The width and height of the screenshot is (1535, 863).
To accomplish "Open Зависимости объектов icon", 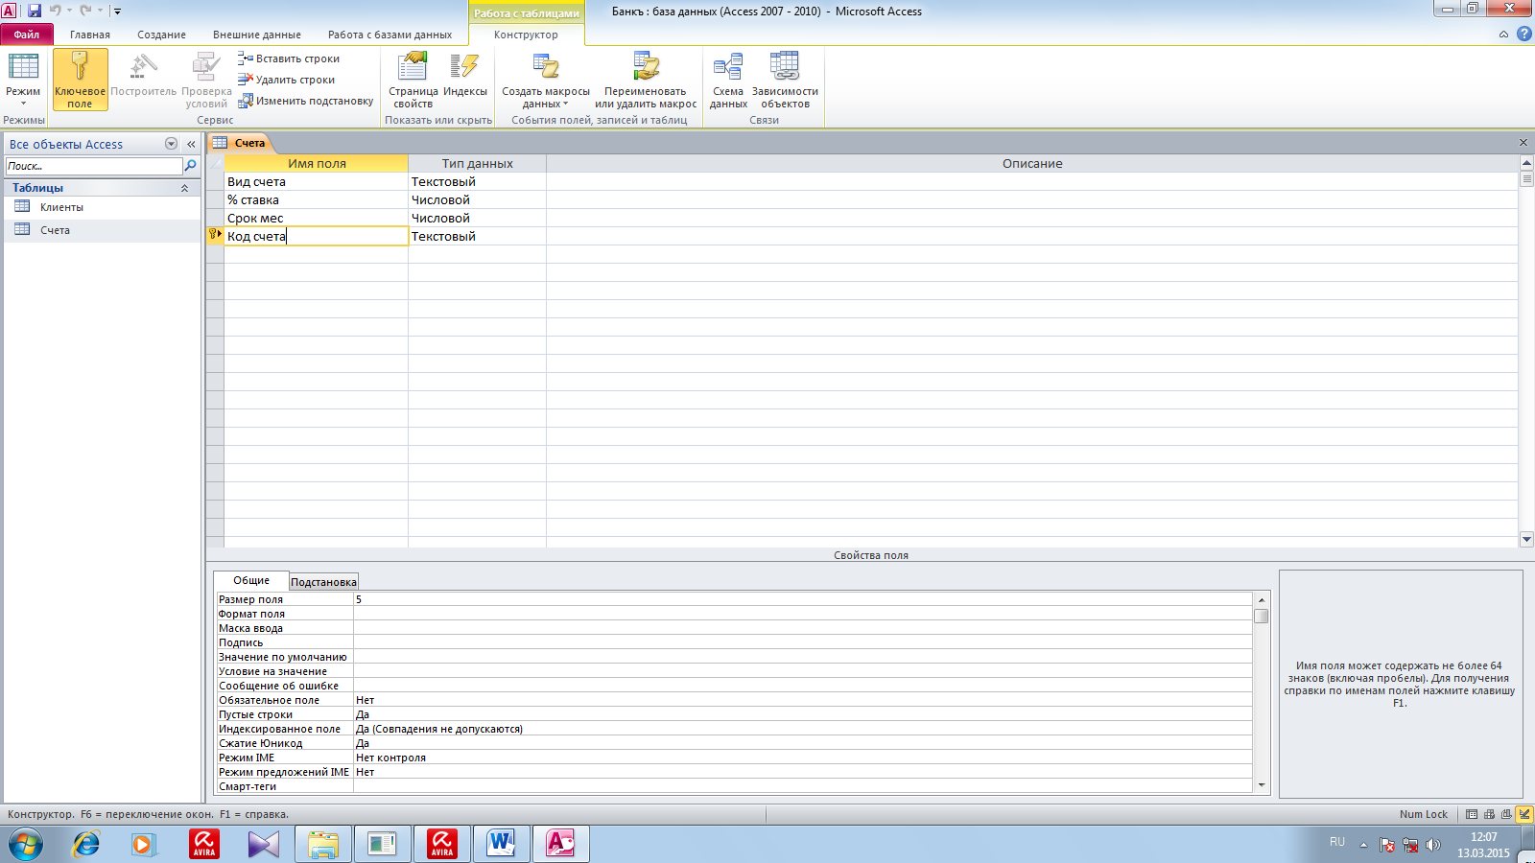I will click(x=785, y=81).
